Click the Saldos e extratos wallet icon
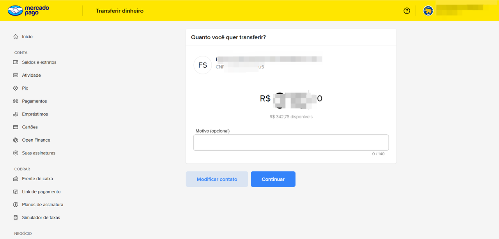The width and height of the screenshot is (499, 239). [x=16, y=62]
